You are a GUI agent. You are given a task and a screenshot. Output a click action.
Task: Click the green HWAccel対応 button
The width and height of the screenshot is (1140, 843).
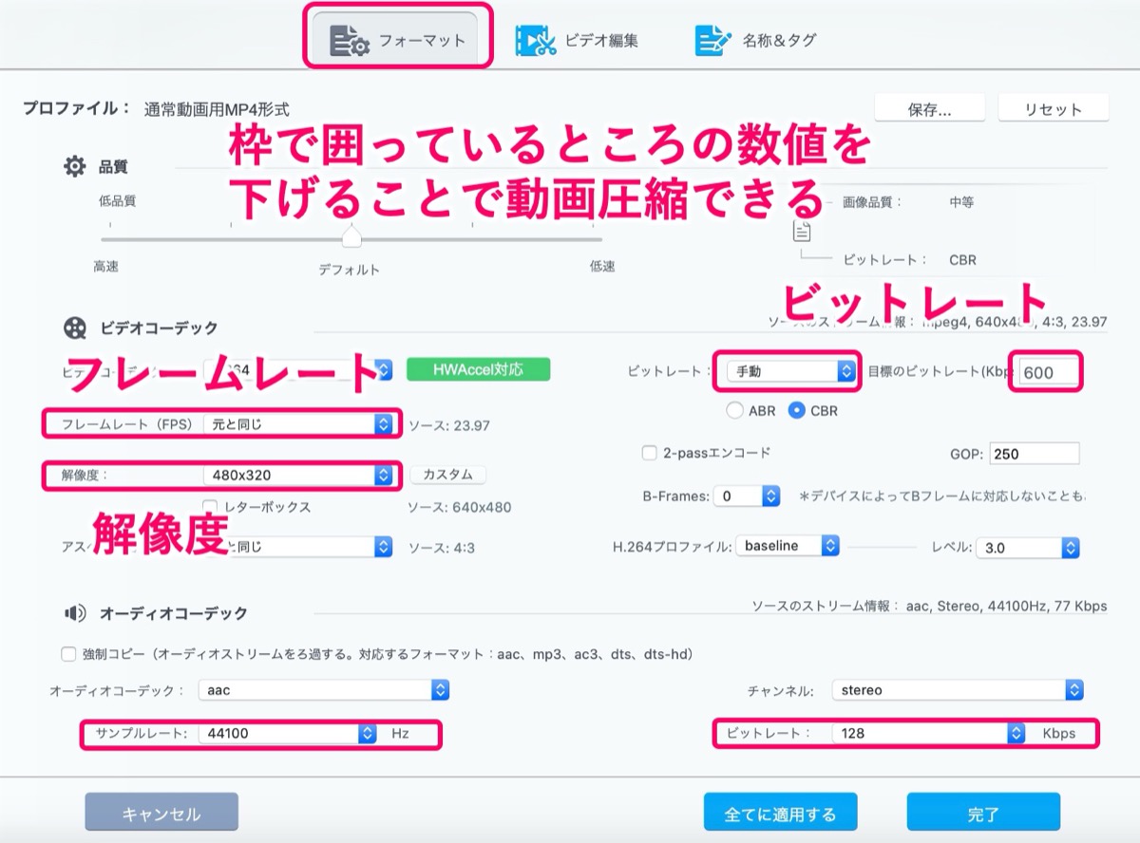478,368
